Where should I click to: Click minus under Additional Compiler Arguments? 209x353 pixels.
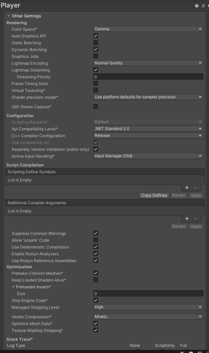195,219
